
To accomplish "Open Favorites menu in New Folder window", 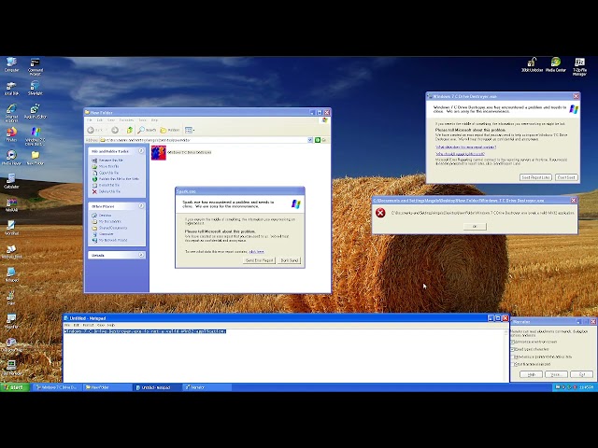I will point(126,120).
